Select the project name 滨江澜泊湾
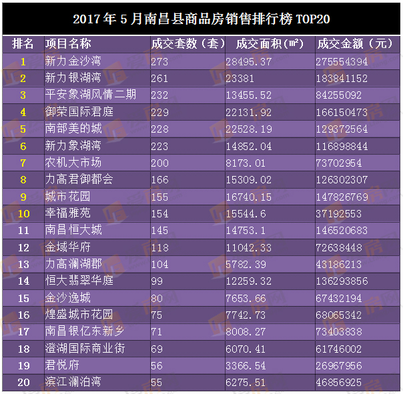 point(73,382)
